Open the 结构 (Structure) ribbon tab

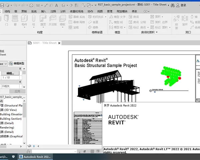pyautogui.click(x=7, y=11)
